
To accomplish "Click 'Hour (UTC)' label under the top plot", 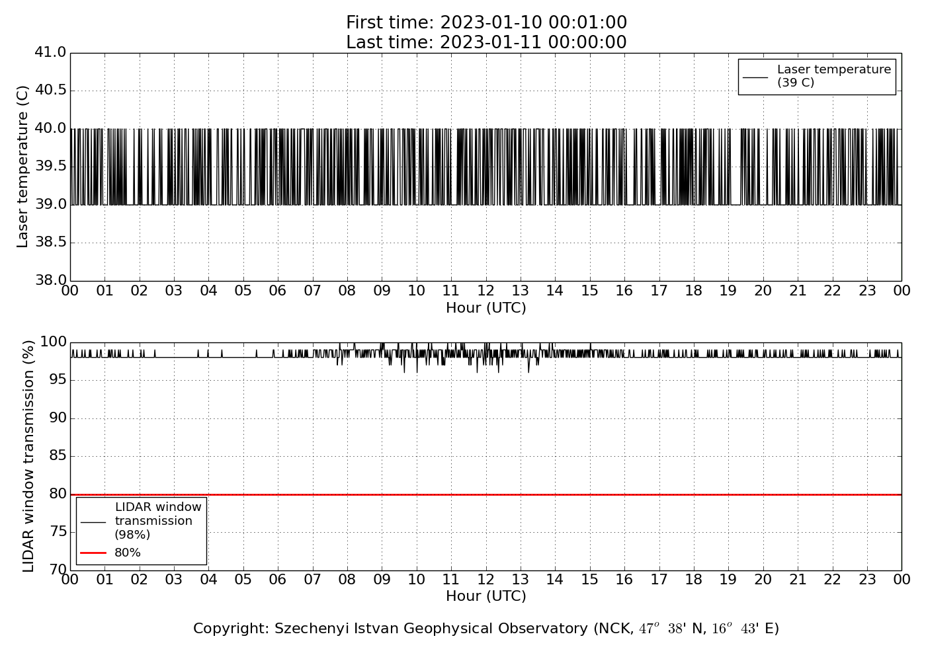I will [x=486, y=308].
